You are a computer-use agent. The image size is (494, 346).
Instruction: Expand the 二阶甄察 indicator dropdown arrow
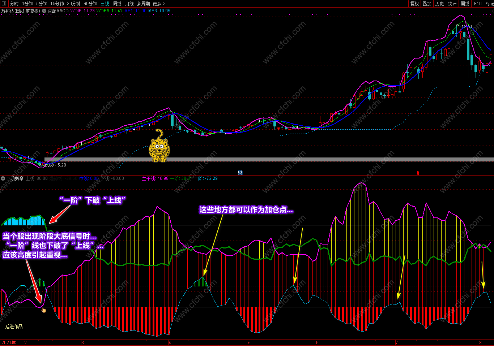click(x=3, y=178)
